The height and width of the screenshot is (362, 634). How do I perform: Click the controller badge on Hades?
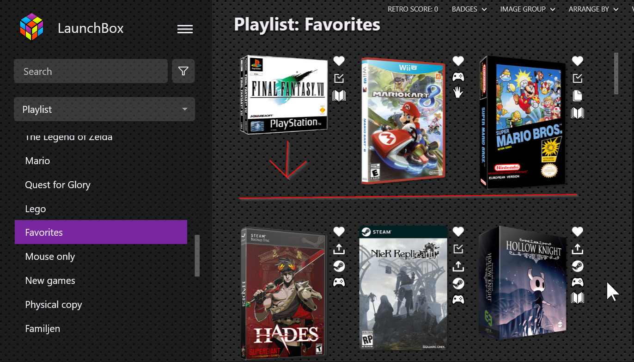pos(339,282)
